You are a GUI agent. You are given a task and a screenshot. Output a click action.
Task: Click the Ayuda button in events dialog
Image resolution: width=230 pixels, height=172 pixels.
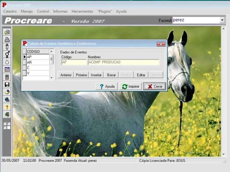107,86
